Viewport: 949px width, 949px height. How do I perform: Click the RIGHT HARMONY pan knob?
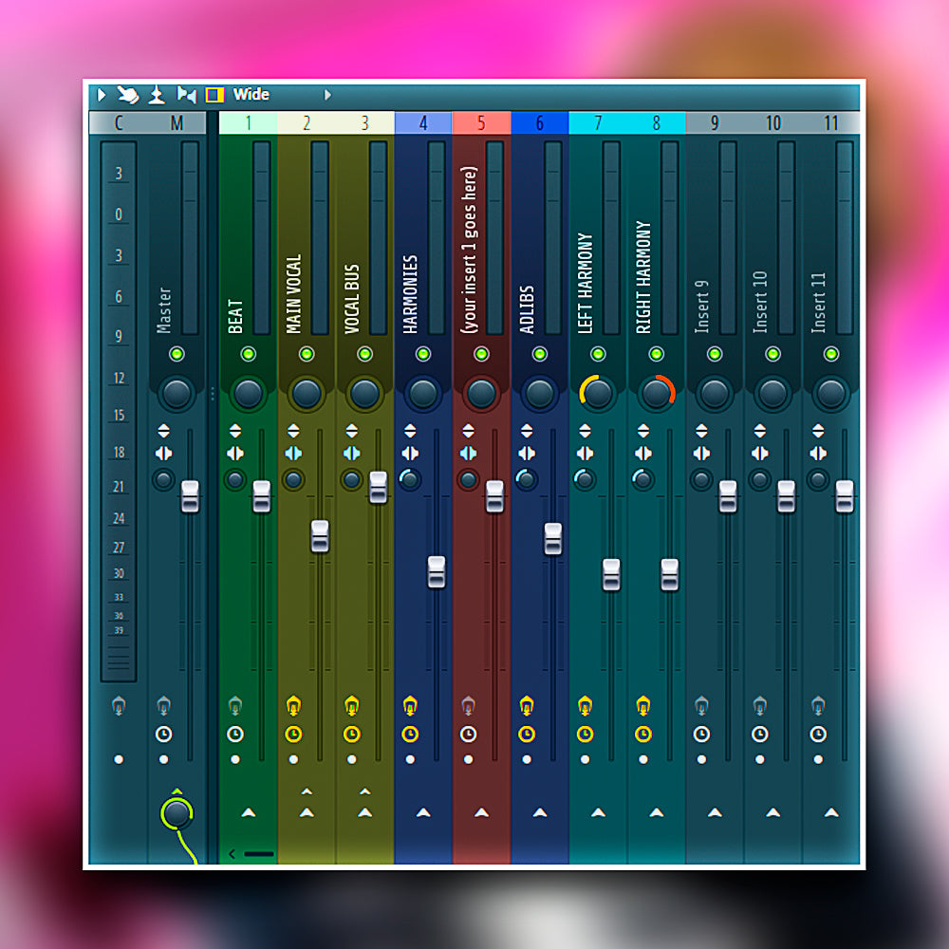click(x=656, y=394)
